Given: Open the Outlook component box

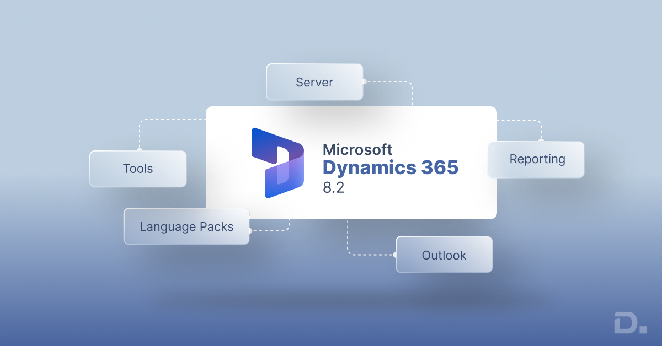Looking at the screenshot, I should click(x=444, y=255).
